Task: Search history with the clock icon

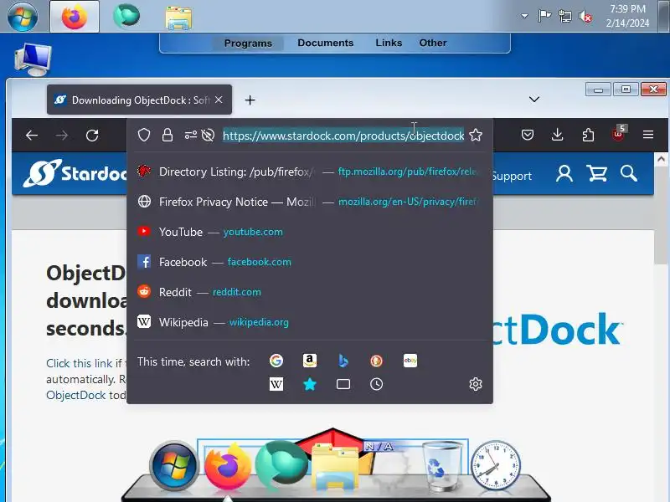Action: (x=376, y=384)
